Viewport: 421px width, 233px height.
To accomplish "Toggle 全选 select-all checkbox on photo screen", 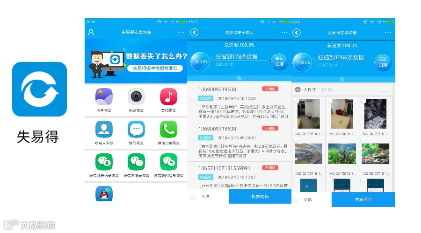I will 295,199.
